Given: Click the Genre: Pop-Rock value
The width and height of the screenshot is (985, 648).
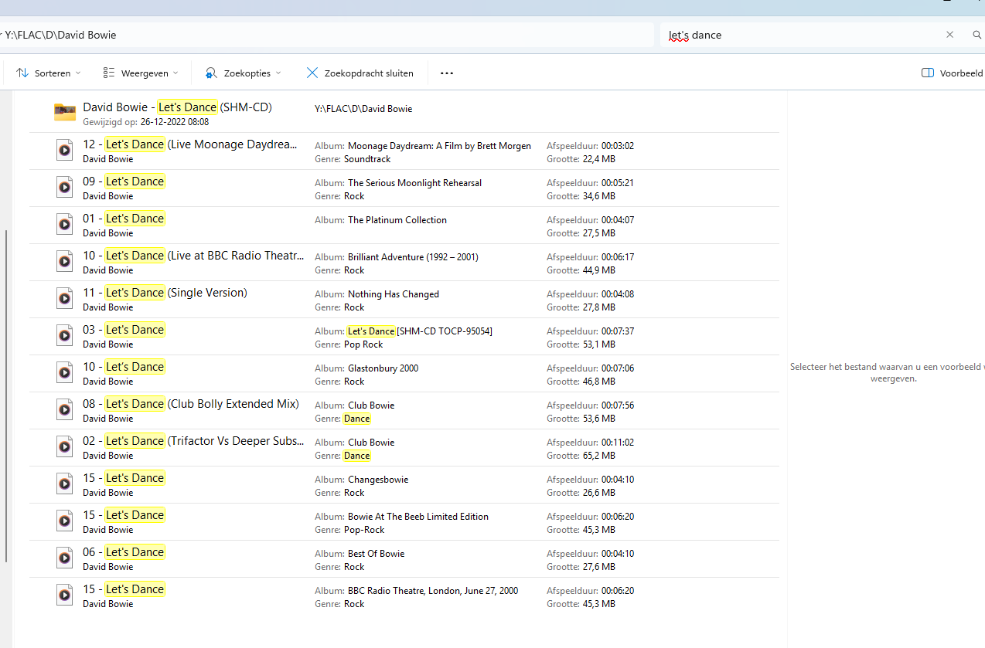Looking at the screenshot, I should click(x=364, y=530).
